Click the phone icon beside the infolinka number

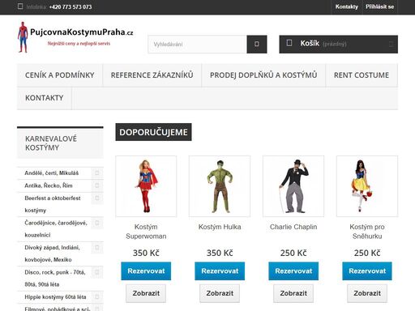click(x=20, y=6)
